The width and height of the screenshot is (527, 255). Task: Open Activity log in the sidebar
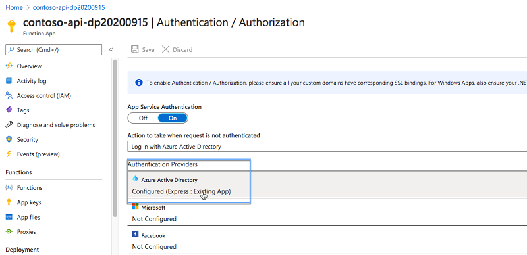tap(32, 81)
